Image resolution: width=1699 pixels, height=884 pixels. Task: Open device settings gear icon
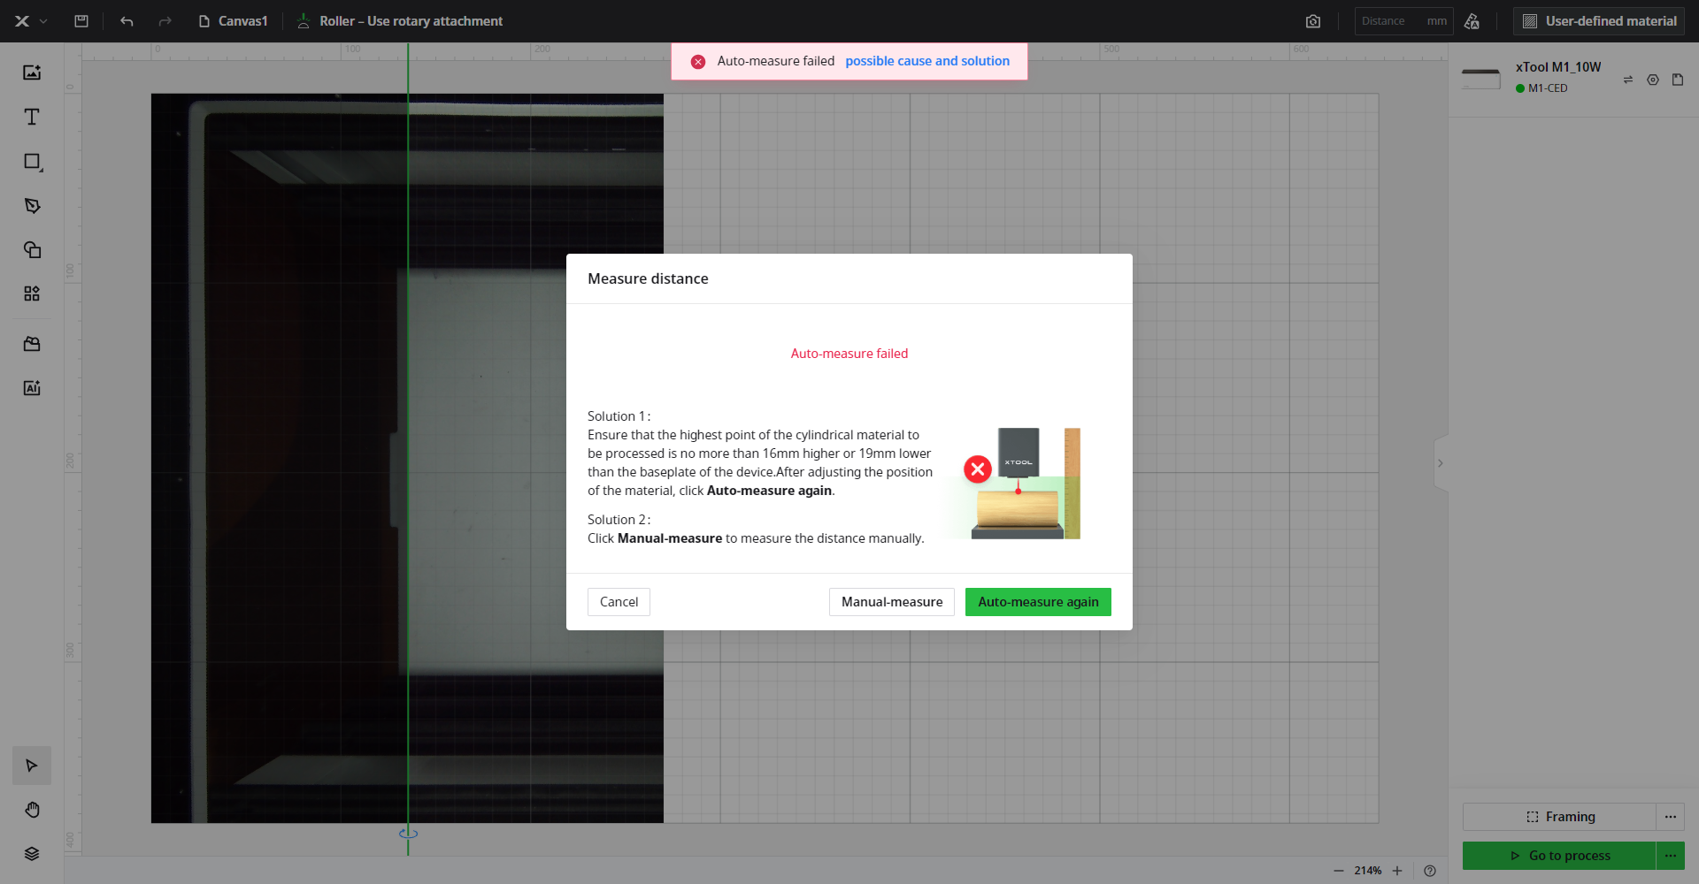[x=1652, y=80]
